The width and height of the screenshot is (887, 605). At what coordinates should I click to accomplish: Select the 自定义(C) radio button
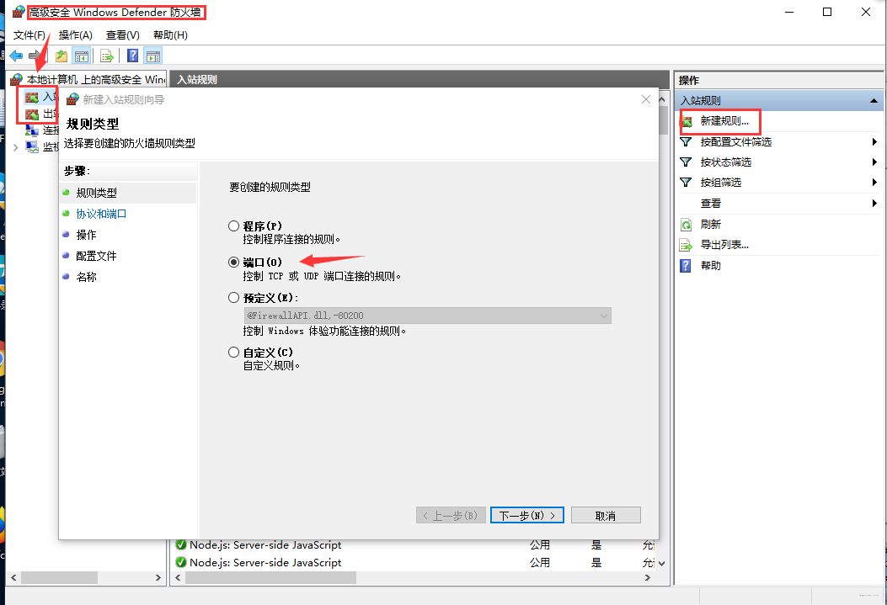click(x=233, y=353)
